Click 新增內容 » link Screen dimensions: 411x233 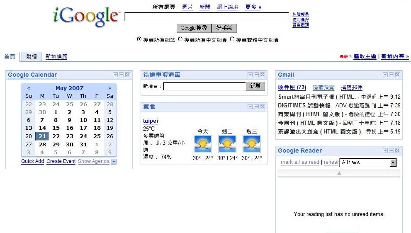coord(395,56)
